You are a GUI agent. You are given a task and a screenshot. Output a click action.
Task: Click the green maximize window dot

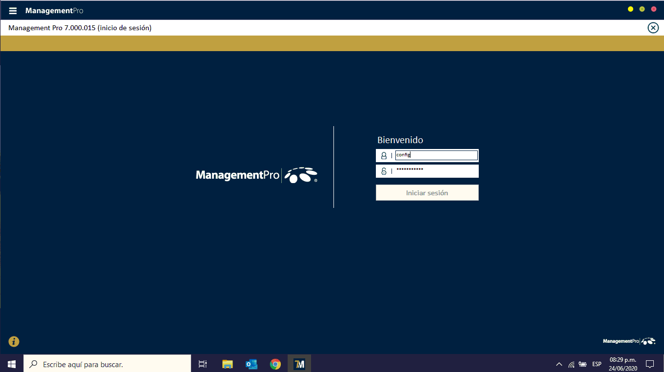642,9
